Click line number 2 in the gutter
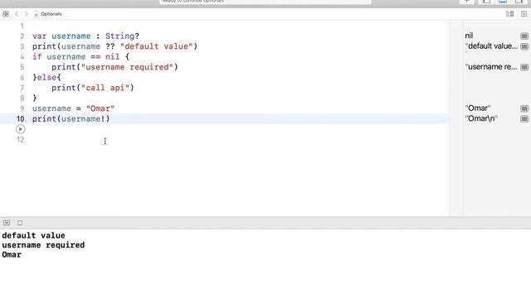Screen dimensions: 531x298 click(22, 36)
